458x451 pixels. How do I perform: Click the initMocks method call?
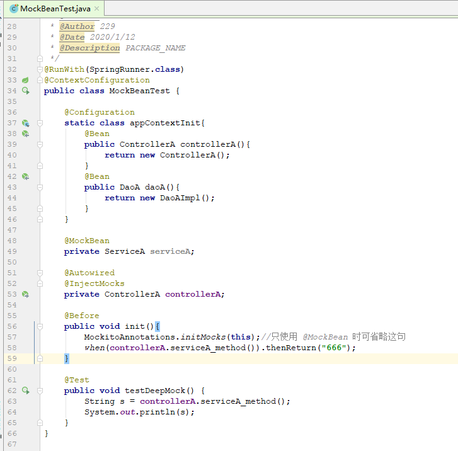tap(203, 337)
